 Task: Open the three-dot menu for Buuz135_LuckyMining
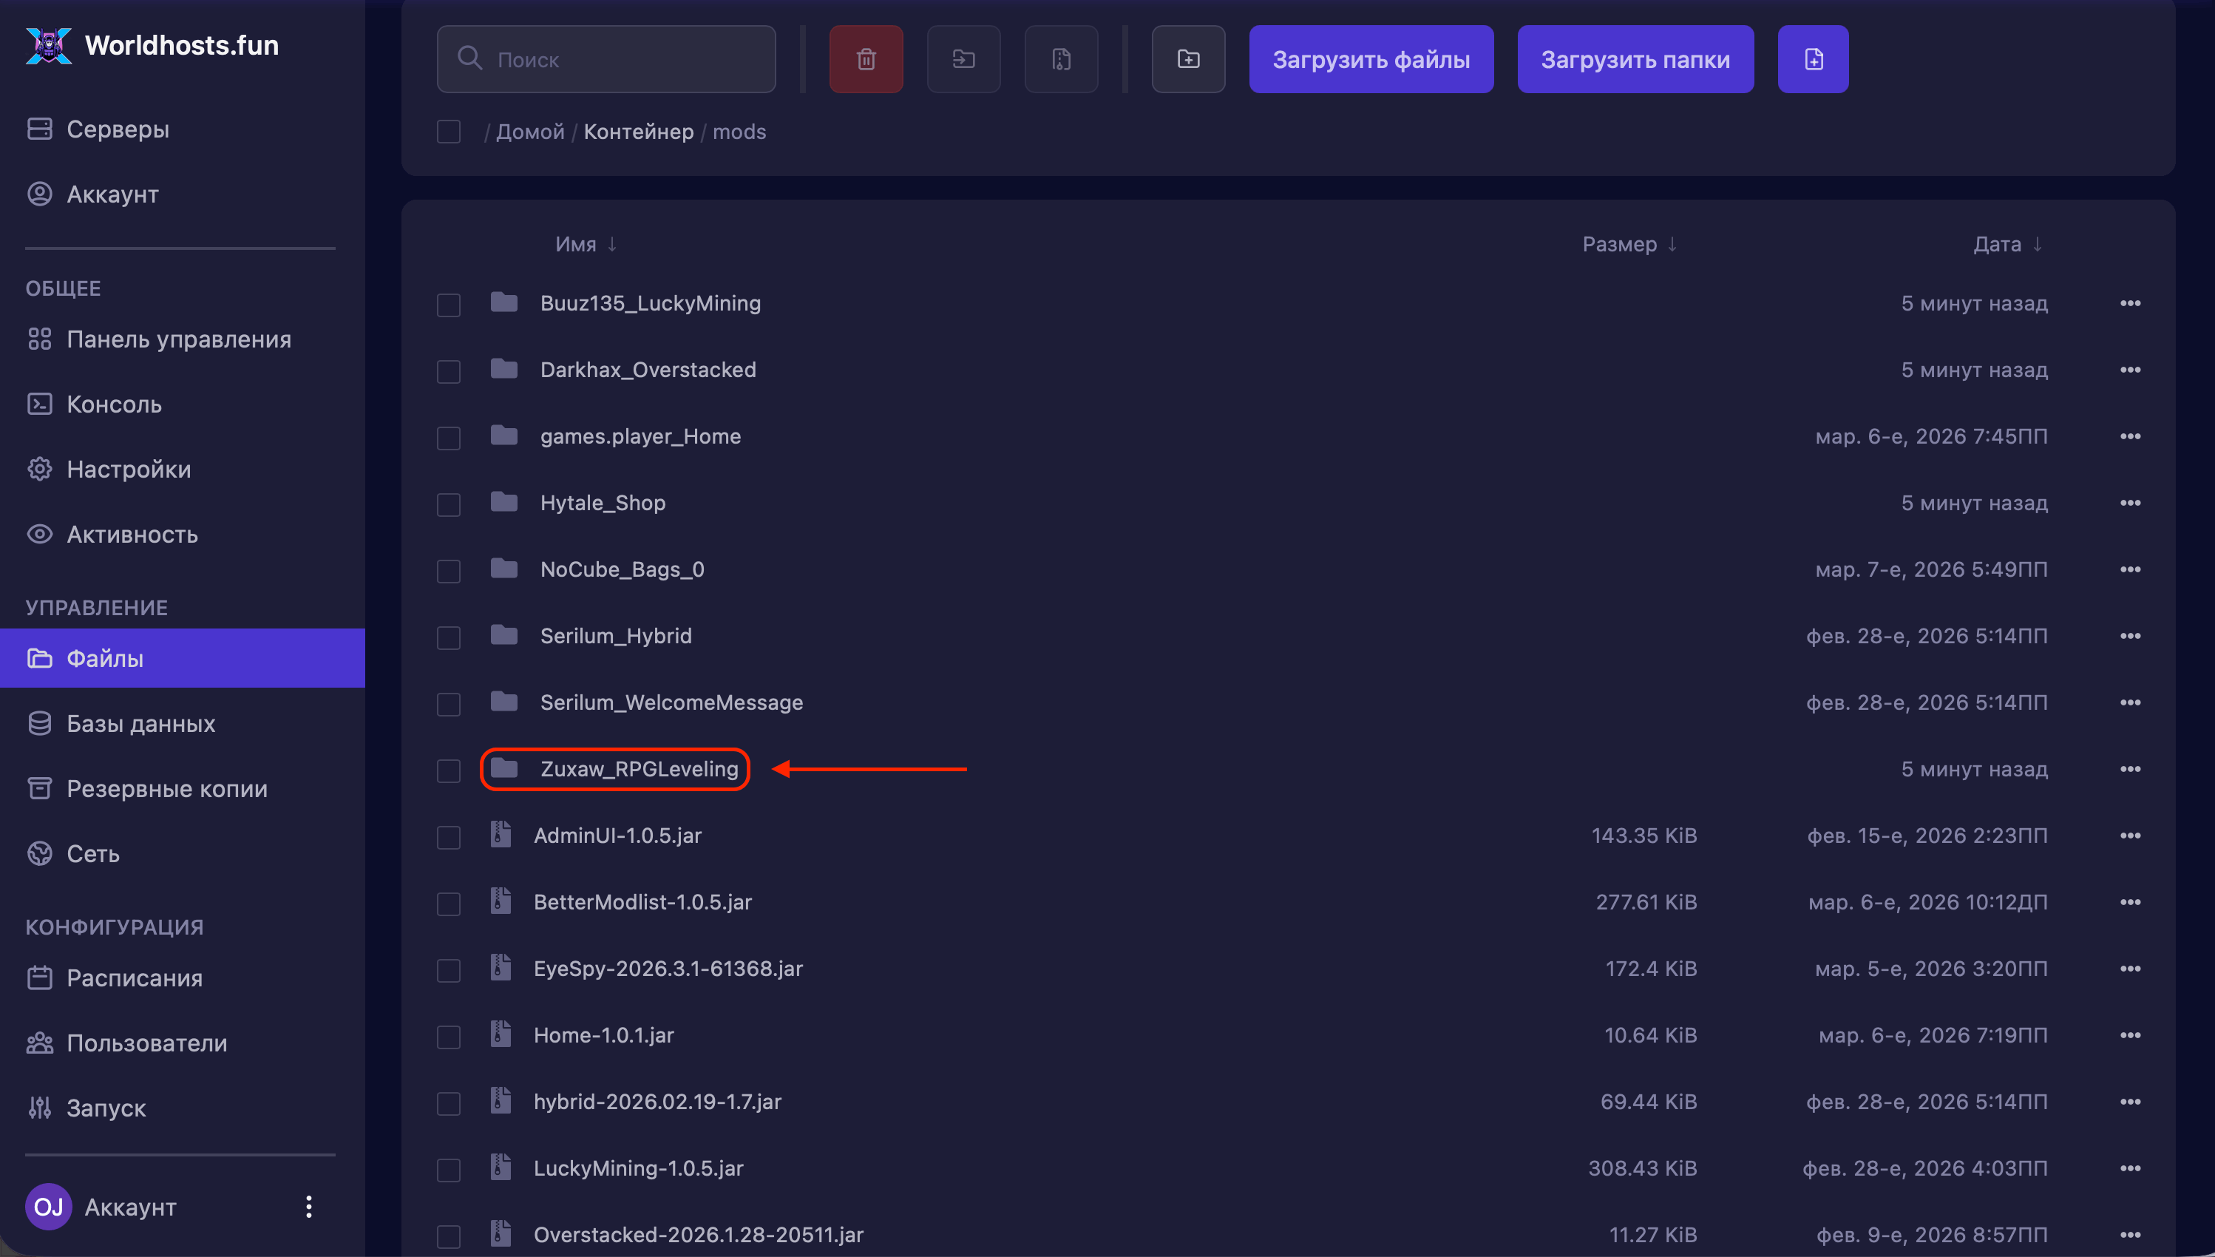coord(2129,303)
